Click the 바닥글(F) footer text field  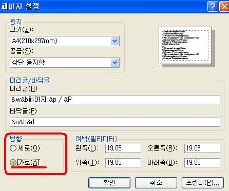click(115, 122)
